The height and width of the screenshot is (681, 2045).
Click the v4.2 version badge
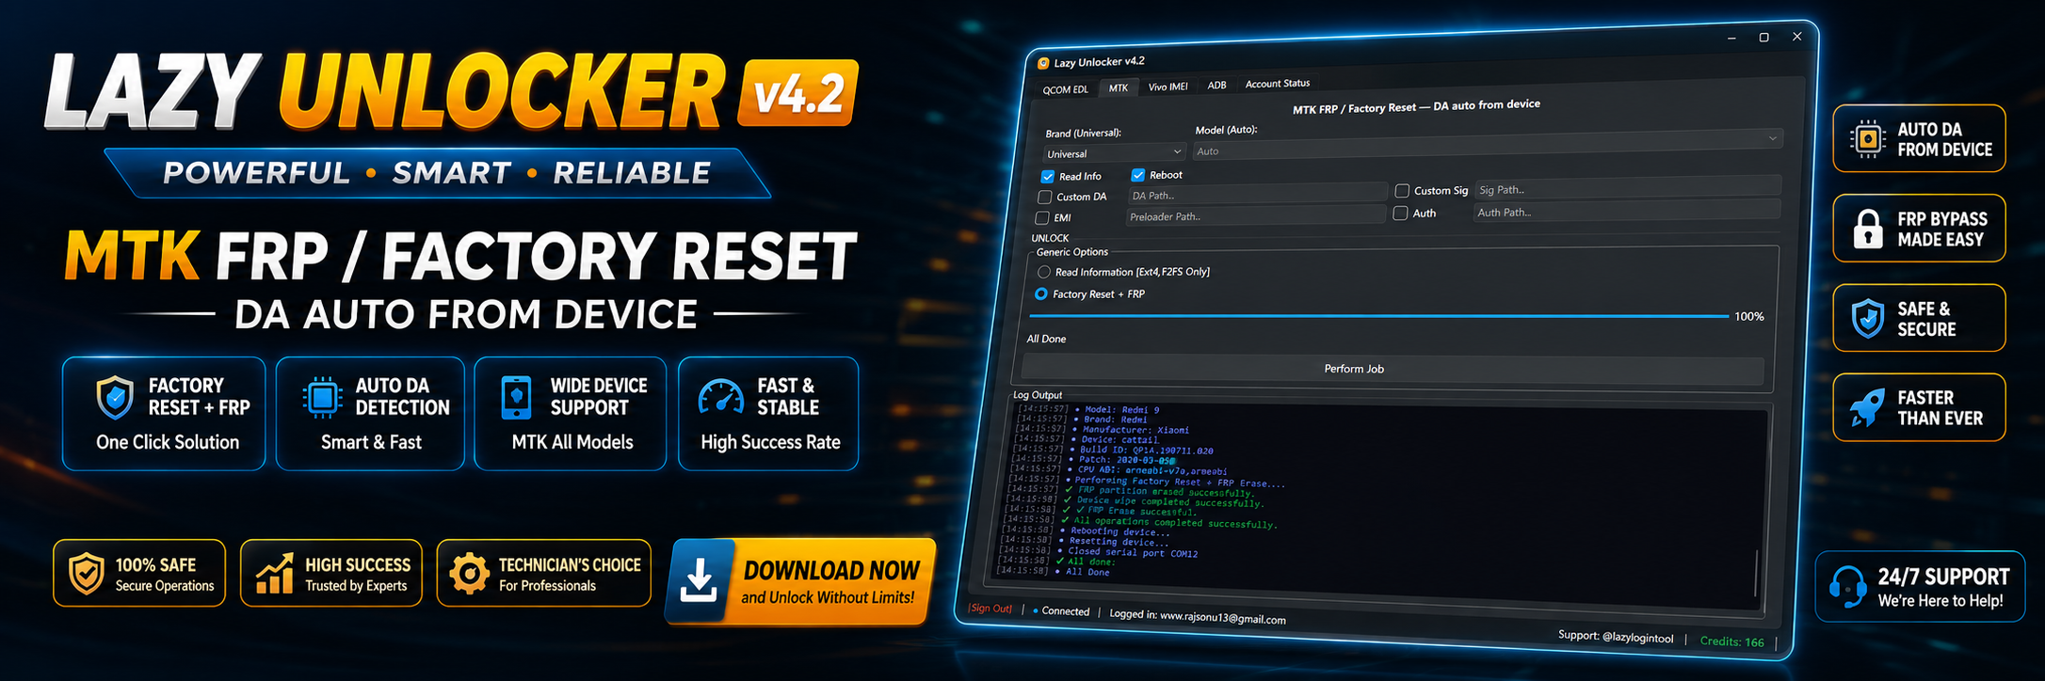coord(798,93)
